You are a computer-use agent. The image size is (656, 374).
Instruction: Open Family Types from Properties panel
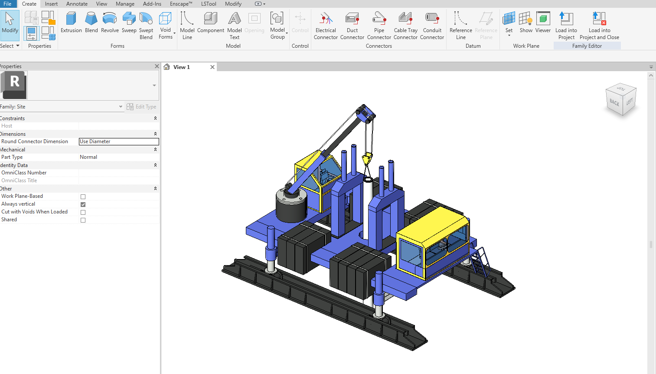[48, 33]
